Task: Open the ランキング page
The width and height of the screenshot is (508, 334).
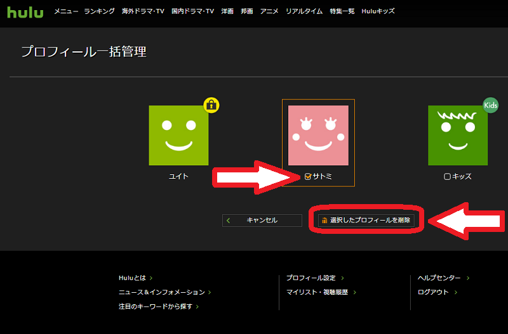Action: 99,11
